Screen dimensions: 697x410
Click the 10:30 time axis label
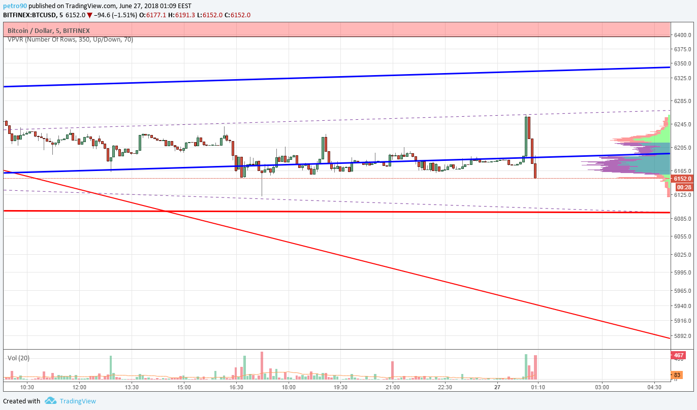pyautogui.click(x=27, y=387)
